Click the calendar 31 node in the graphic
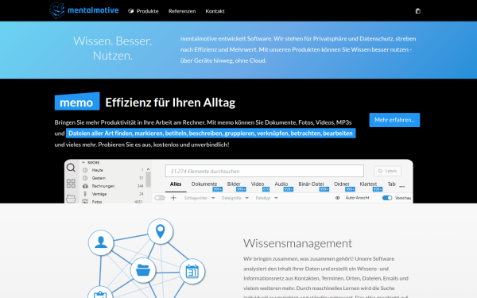This screenshot has height=298, width=477. [x=192, y=272]
